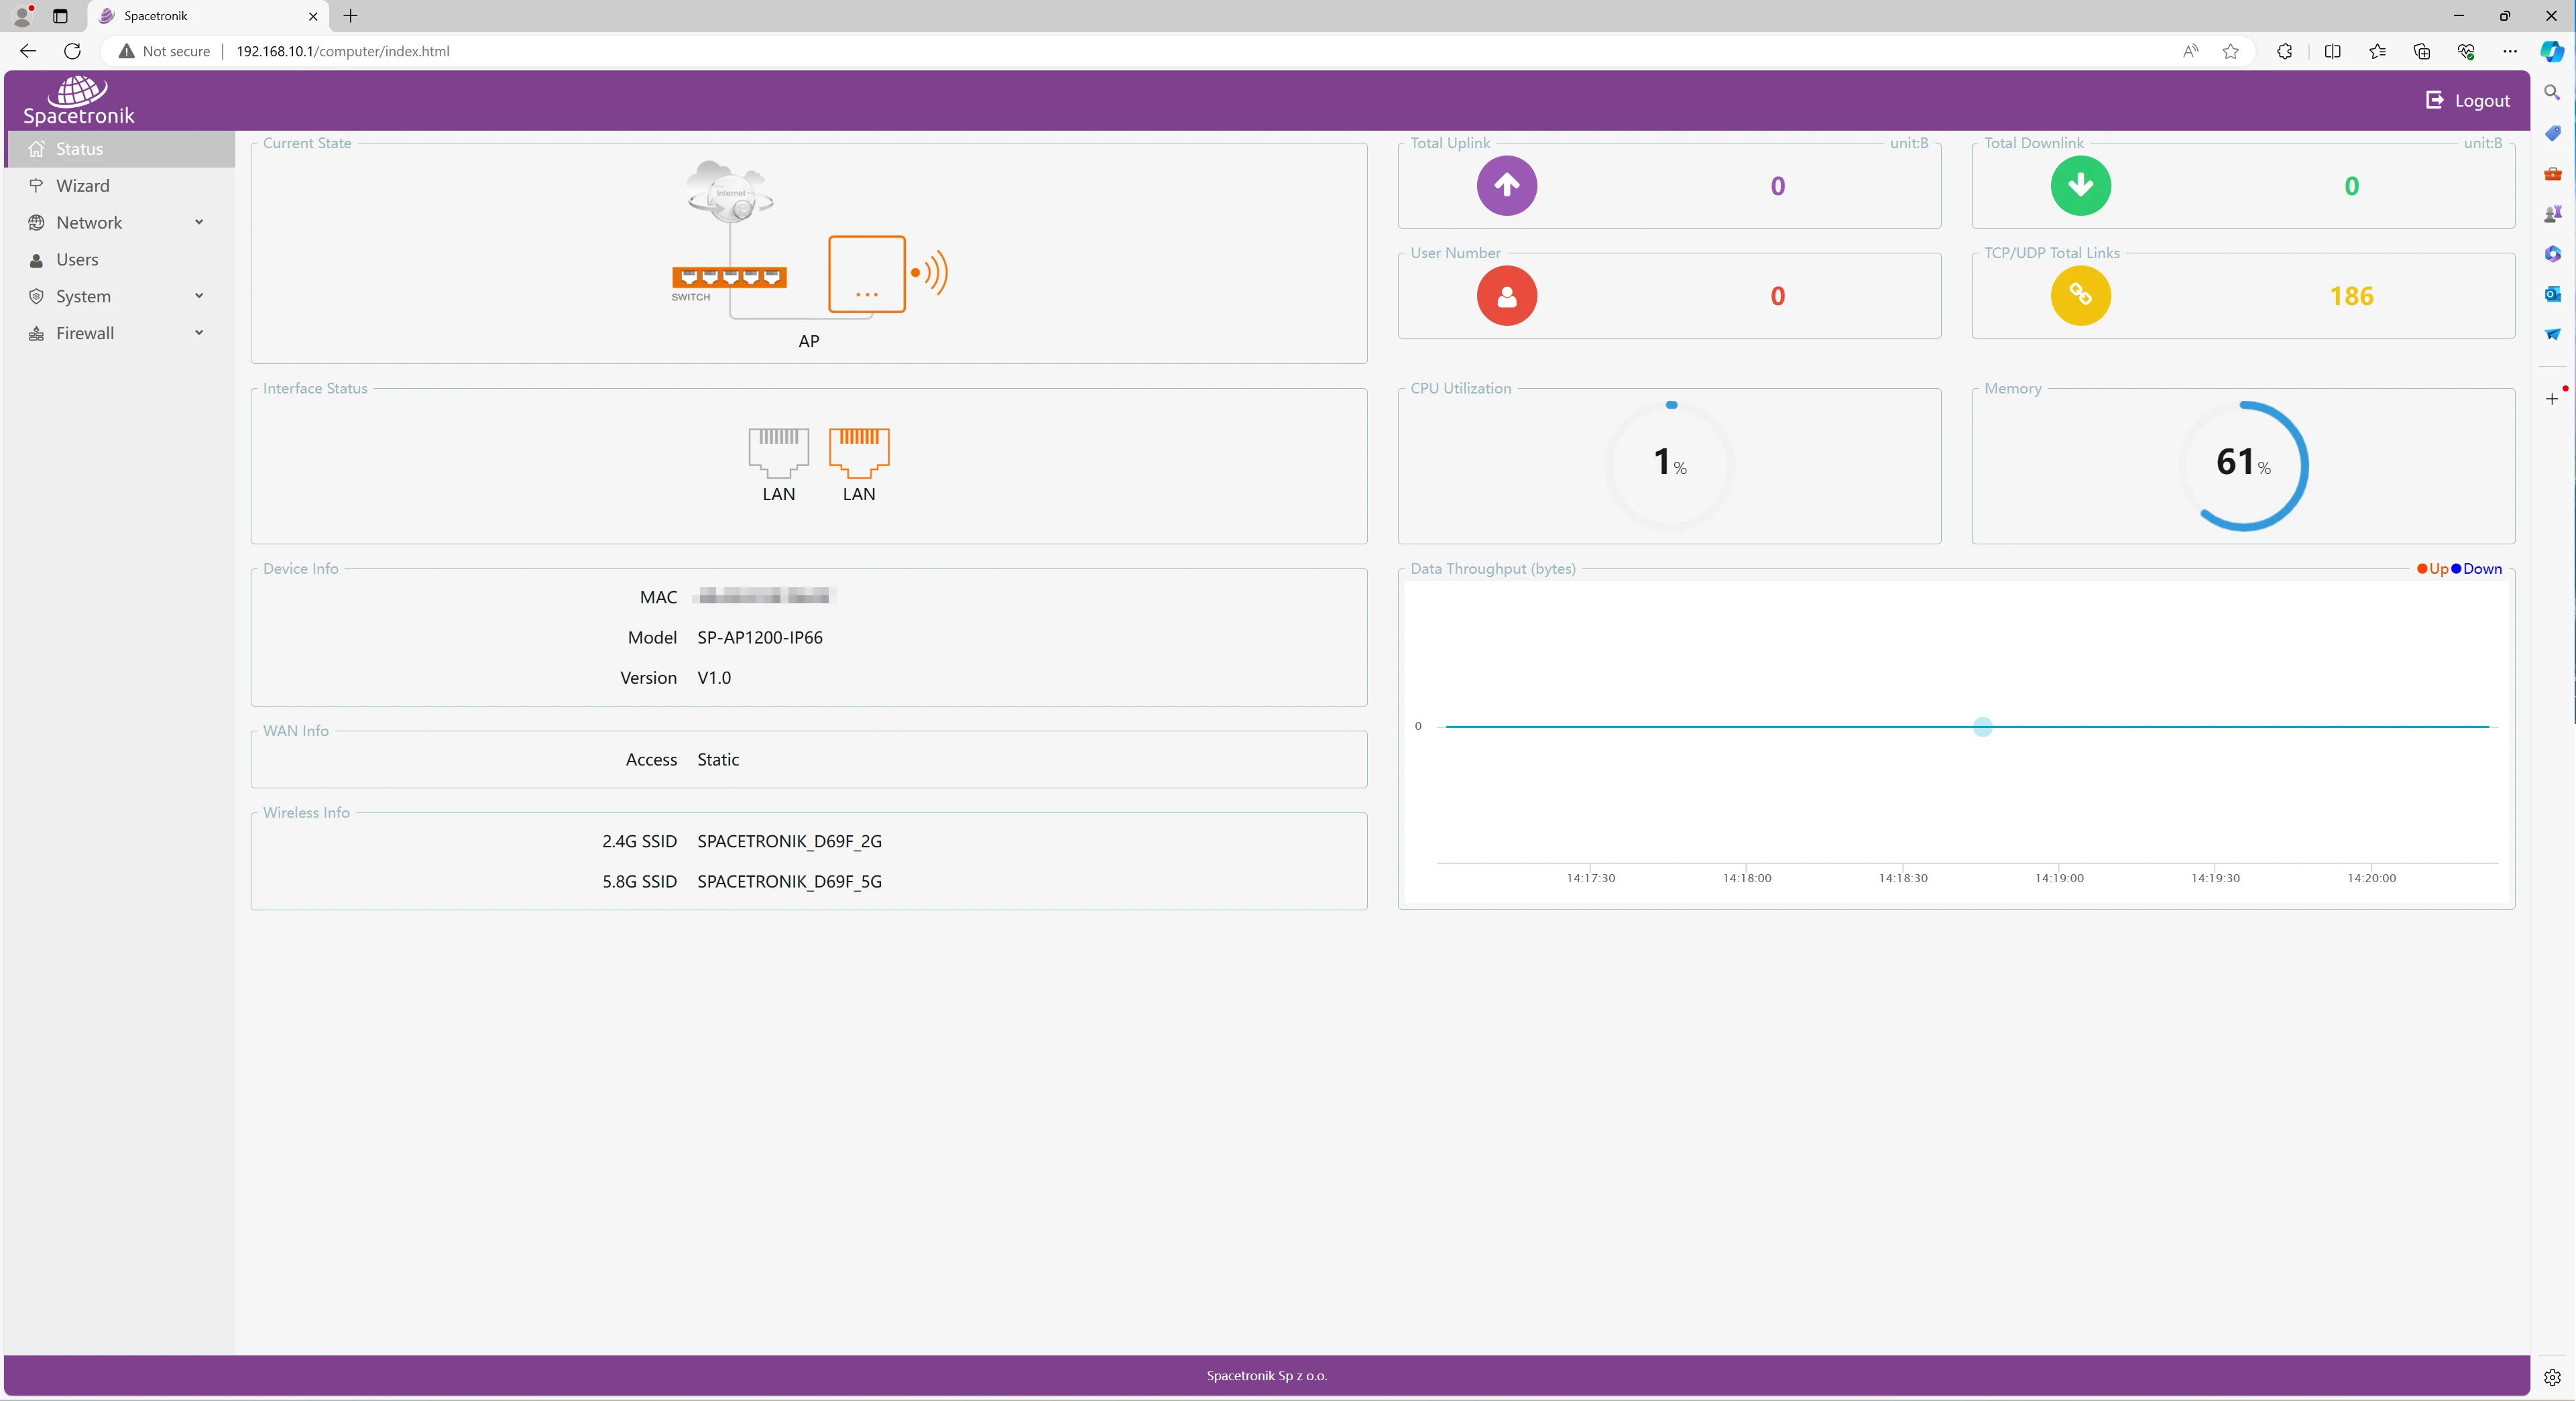2576x1401 pixels.
Task: Open the Wizard menu item
Action: (x=83, y=186)
